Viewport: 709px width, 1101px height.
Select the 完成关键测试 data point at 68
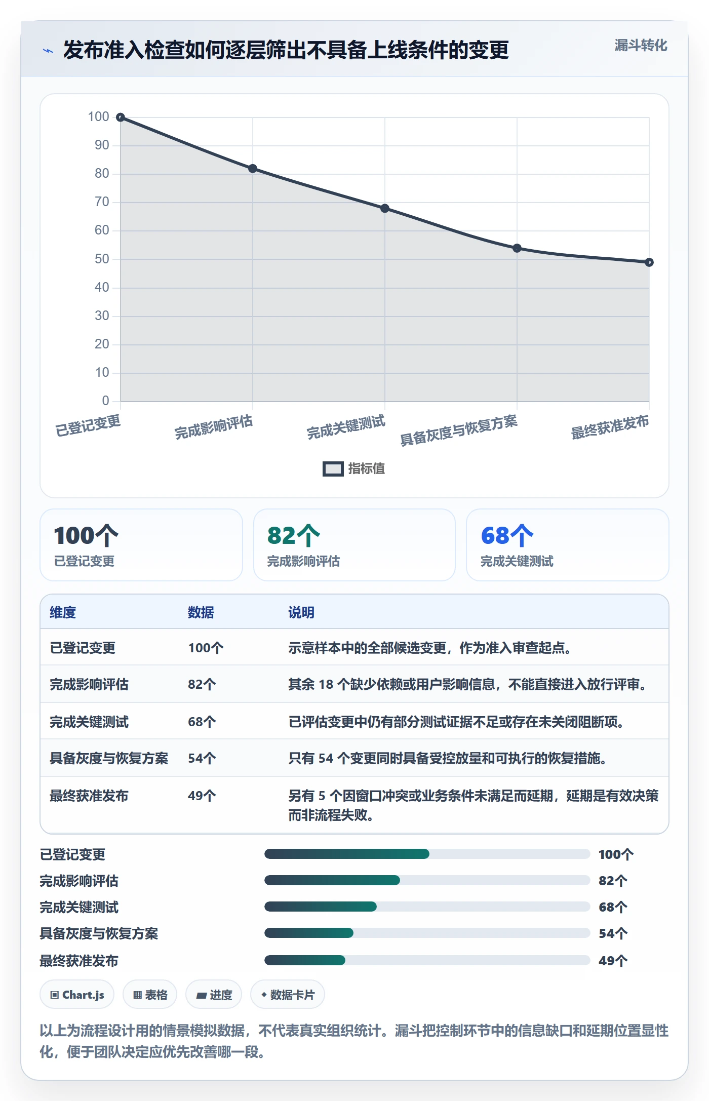pos(385,209)
